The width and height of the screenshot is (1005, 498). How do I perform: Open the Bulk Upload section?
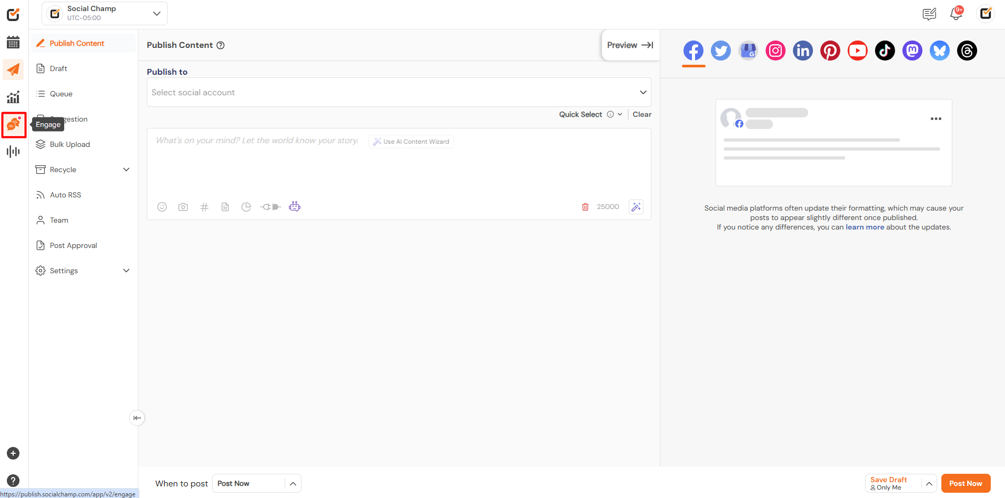coord(83,144)
